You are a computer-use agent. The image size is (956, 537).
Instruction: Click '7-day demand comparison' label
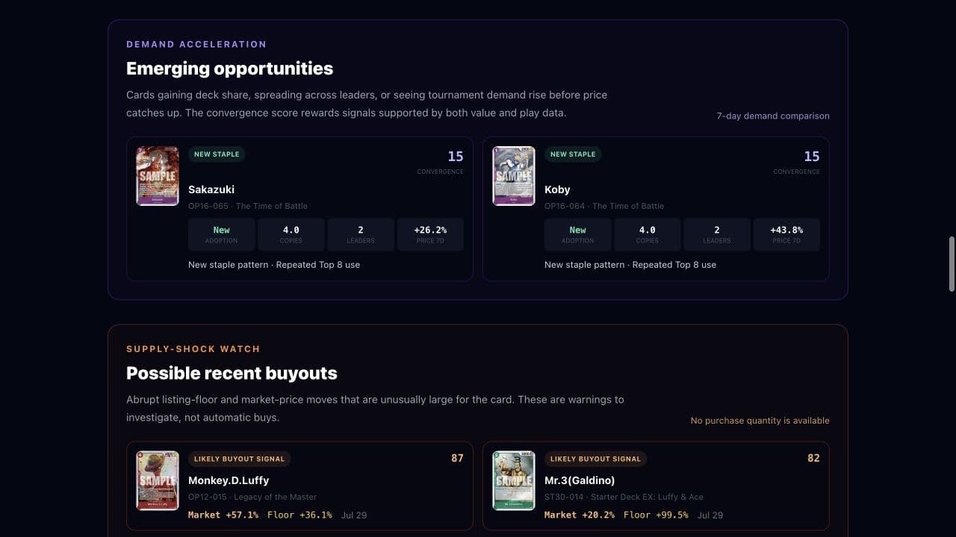773,116
